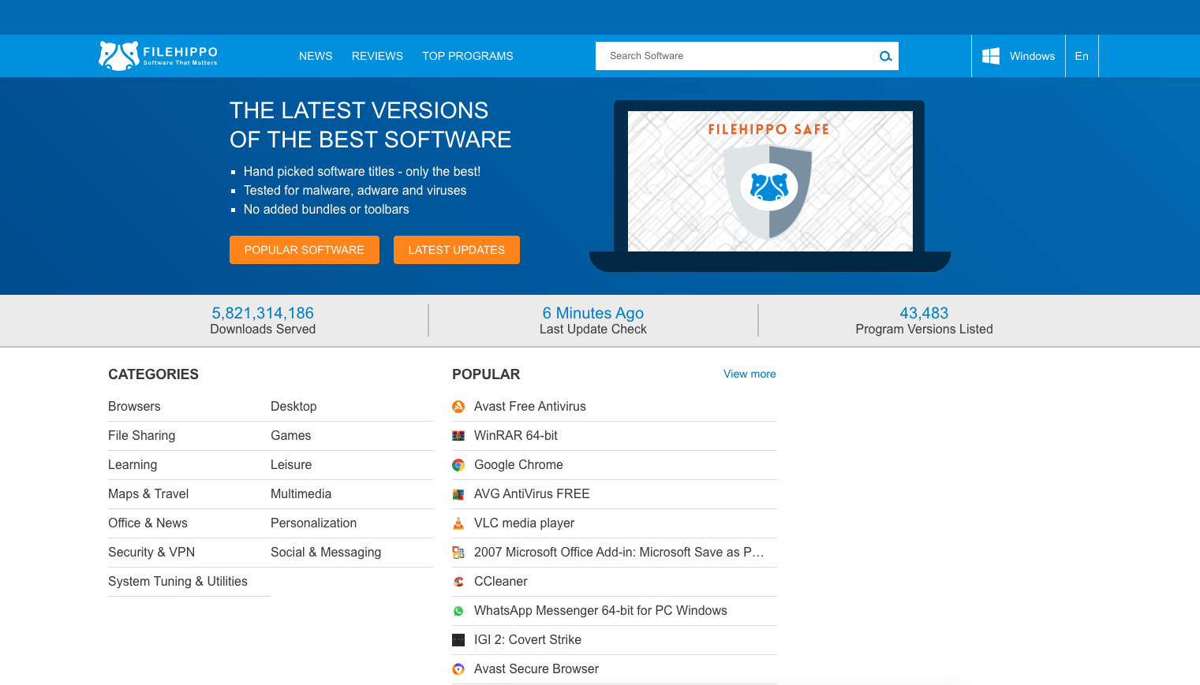Open the System Tuning & Utilities category
The height and width of the screenshot is (685, 1200).
click(x=178, y=582)
